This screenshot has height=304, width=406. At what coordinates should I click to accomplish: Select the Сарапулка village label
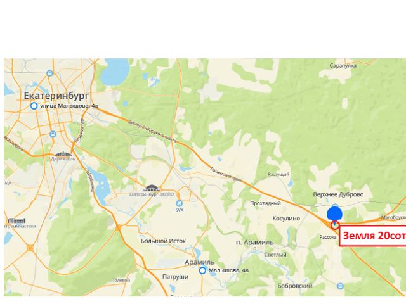(x=343, y=66)
